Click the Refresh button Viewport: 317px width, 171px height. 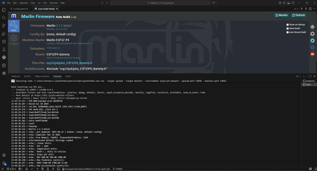coord(299,15)
